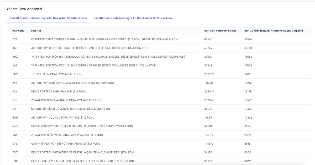Click fund name 'İŞ PORTFÖY SİBER GÜVENLİK TEKNOLOJİLERİ DEĞİŞKEN FON'
The image size is (315, 165).
click(70, 109)
